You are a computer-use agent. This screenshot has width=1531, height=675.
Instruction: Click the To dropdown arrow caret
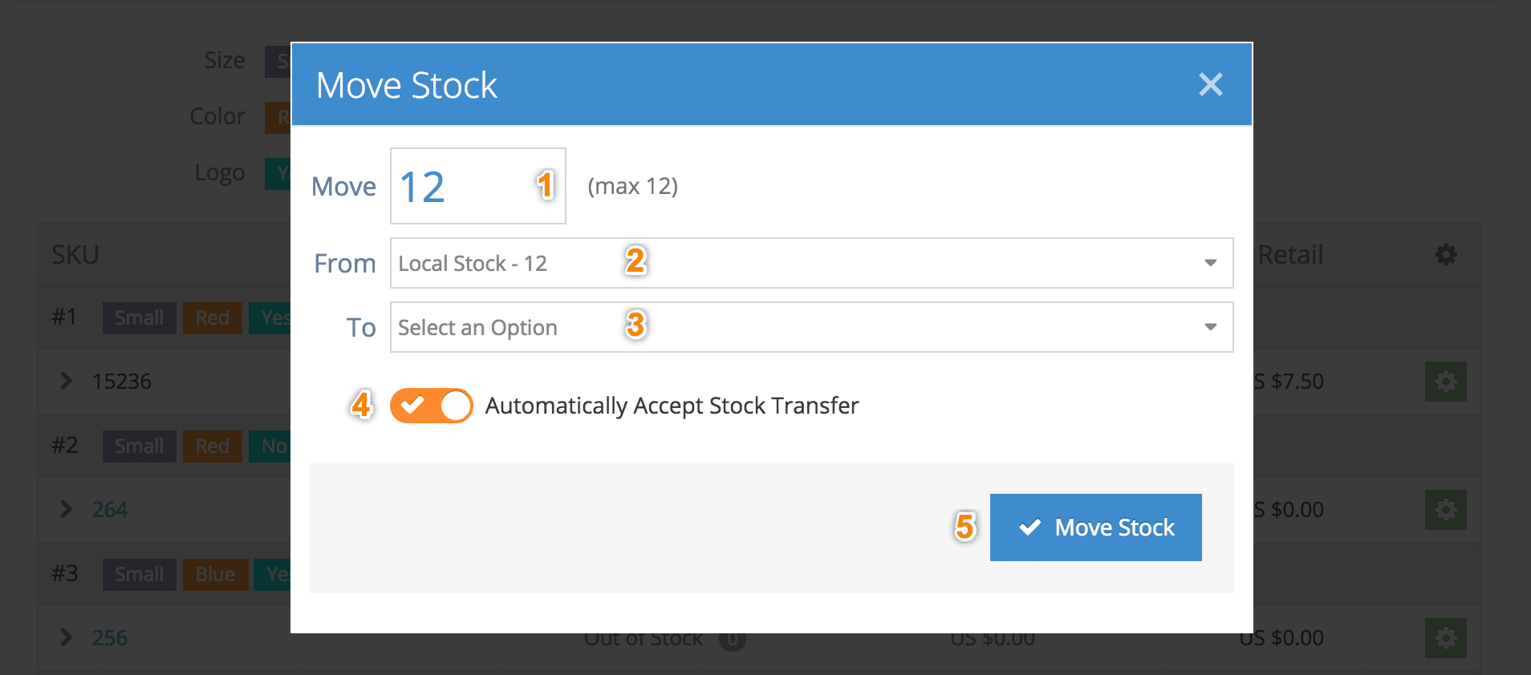tap(1210, 327)
